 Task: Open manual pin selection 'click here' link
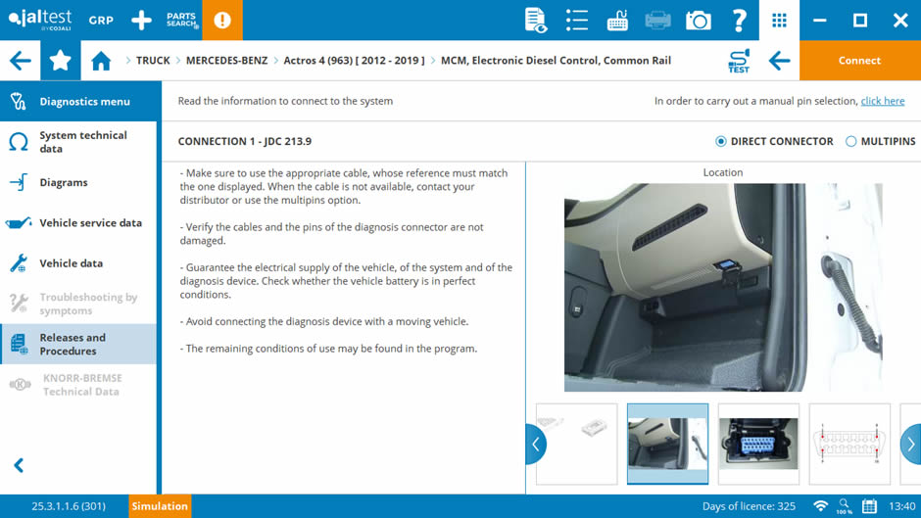click(x=882, y=101)
